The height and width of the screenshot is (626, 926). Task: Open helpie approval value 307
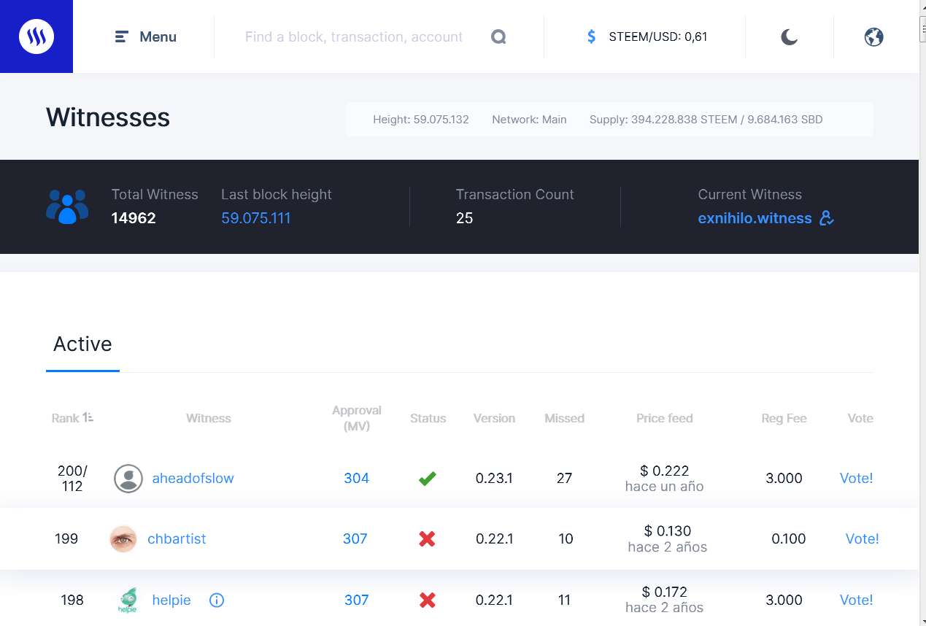click(357, 600)
